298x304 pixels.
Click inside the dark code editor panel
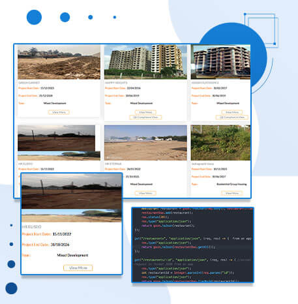point(192,245)
